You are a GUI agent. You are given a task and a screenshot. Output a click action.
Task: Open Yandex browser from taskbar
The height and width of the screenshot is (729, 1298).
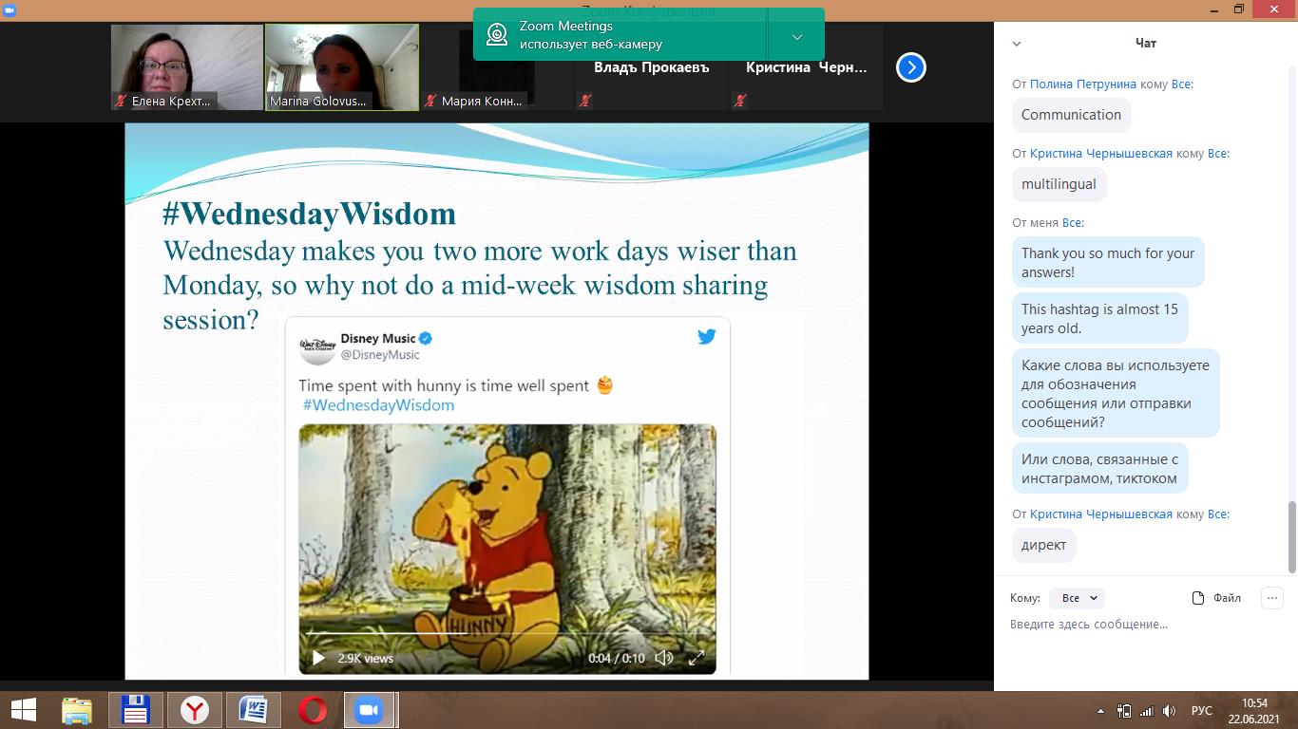click(x=195, y=710)
